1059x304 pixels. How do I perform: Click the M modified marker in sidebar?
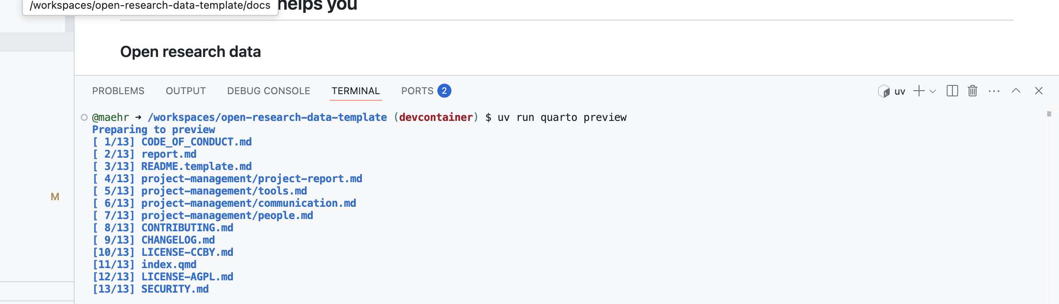pos(55,197)
